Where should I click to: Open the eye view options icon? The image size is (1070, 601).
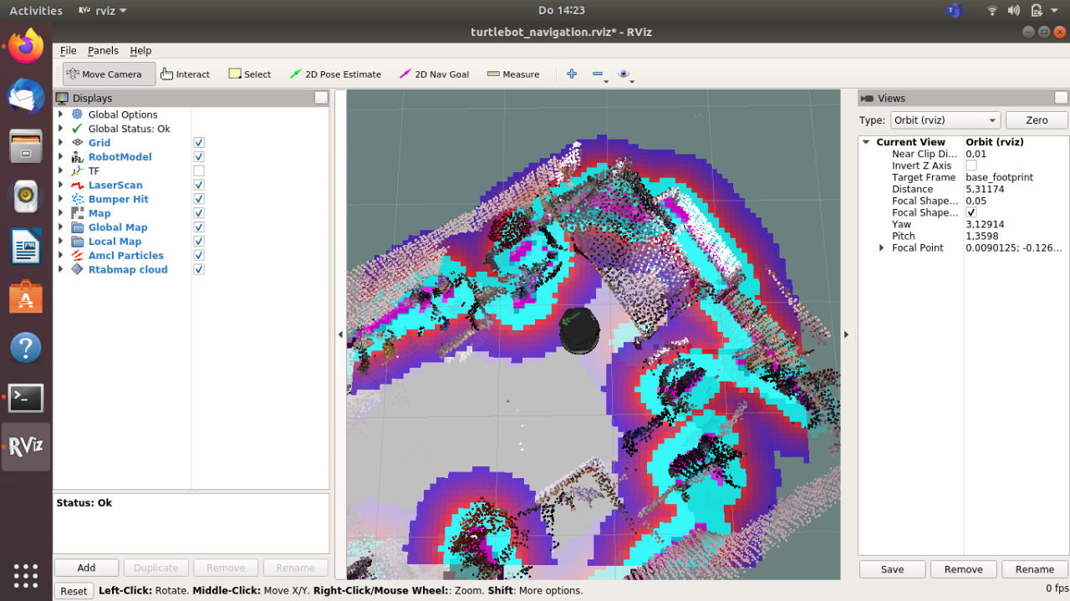click(x=624, y=74)
